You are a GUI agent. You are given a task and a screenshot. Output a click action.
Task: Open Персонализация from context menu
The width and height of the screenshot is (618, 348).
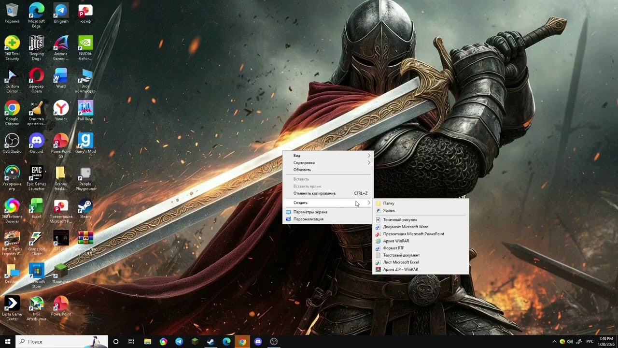tap(328, 219)
